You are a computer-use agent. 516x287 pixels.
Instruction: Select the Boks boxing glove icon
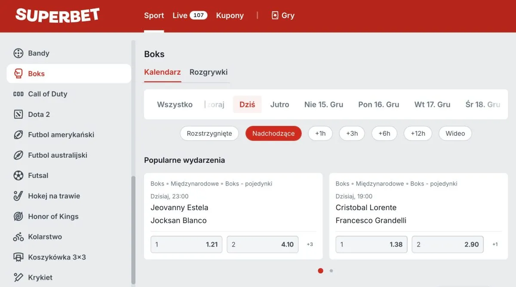pos(18,73)
